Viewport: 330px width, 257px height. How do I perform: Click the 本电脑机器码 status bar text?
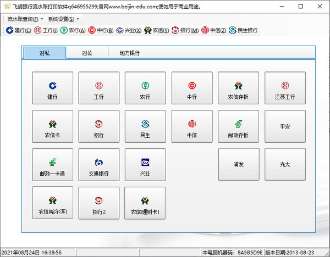[x=232, y=253]
